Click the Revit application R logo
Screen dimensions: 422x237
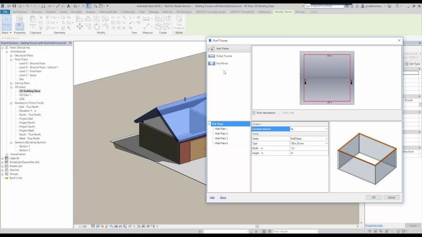pyautogui.click(x=3, y=6)
